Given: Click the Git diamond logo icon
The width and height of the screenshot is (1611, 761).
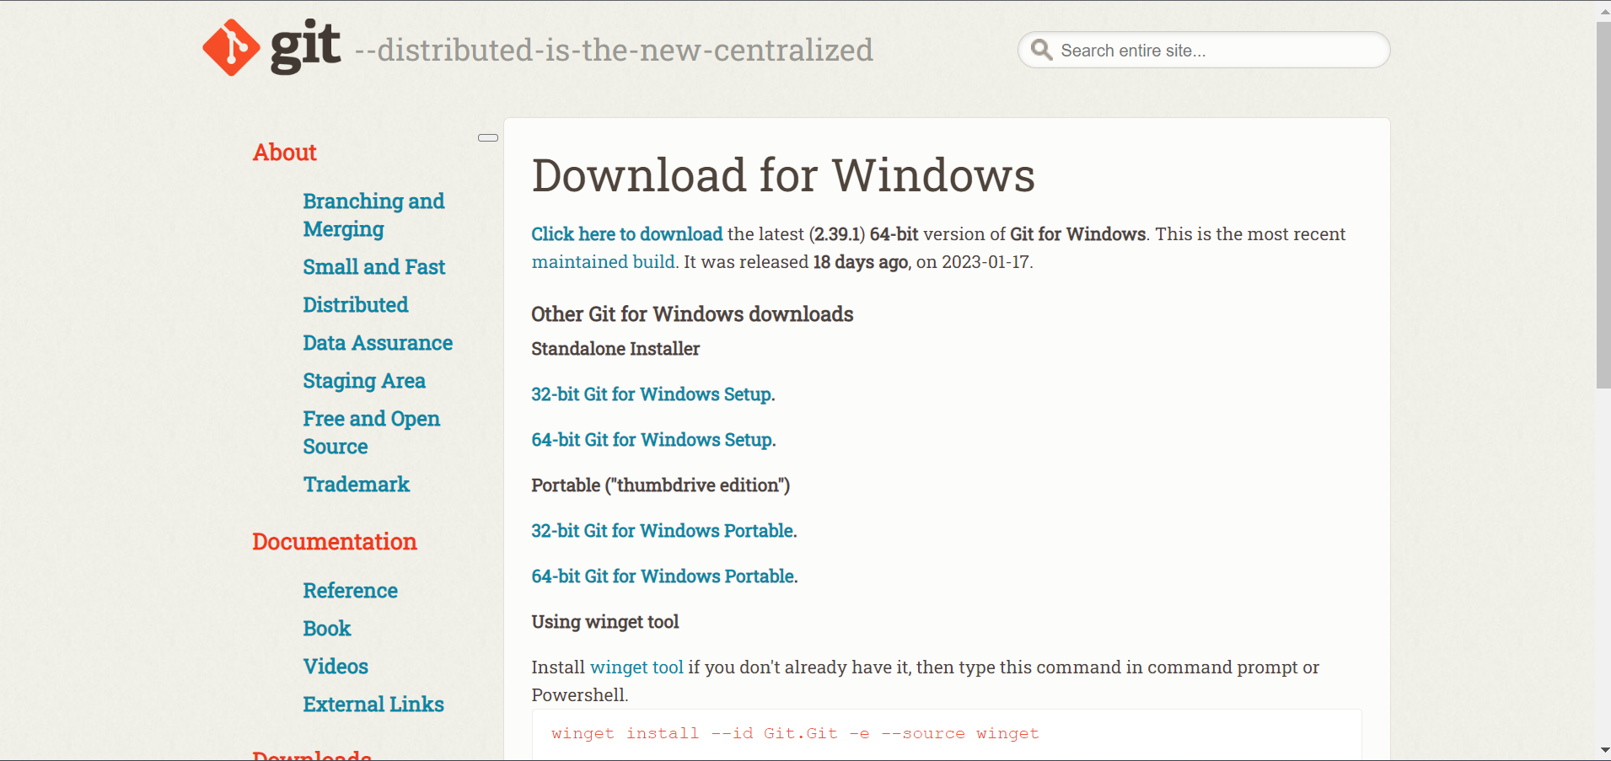Looking at the screenshot, I should [x=231, y=47].
